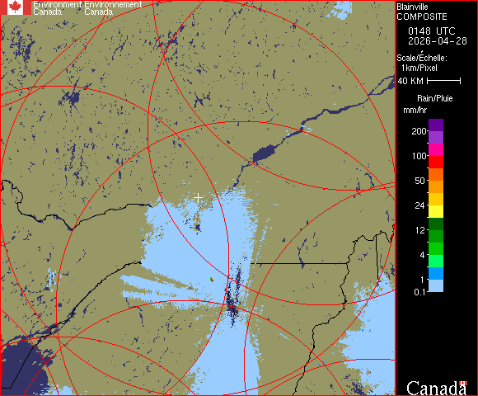Select the dark green 12 mm/hr swatch
This screenshot has height=396, width=478.
coord(436,224)
